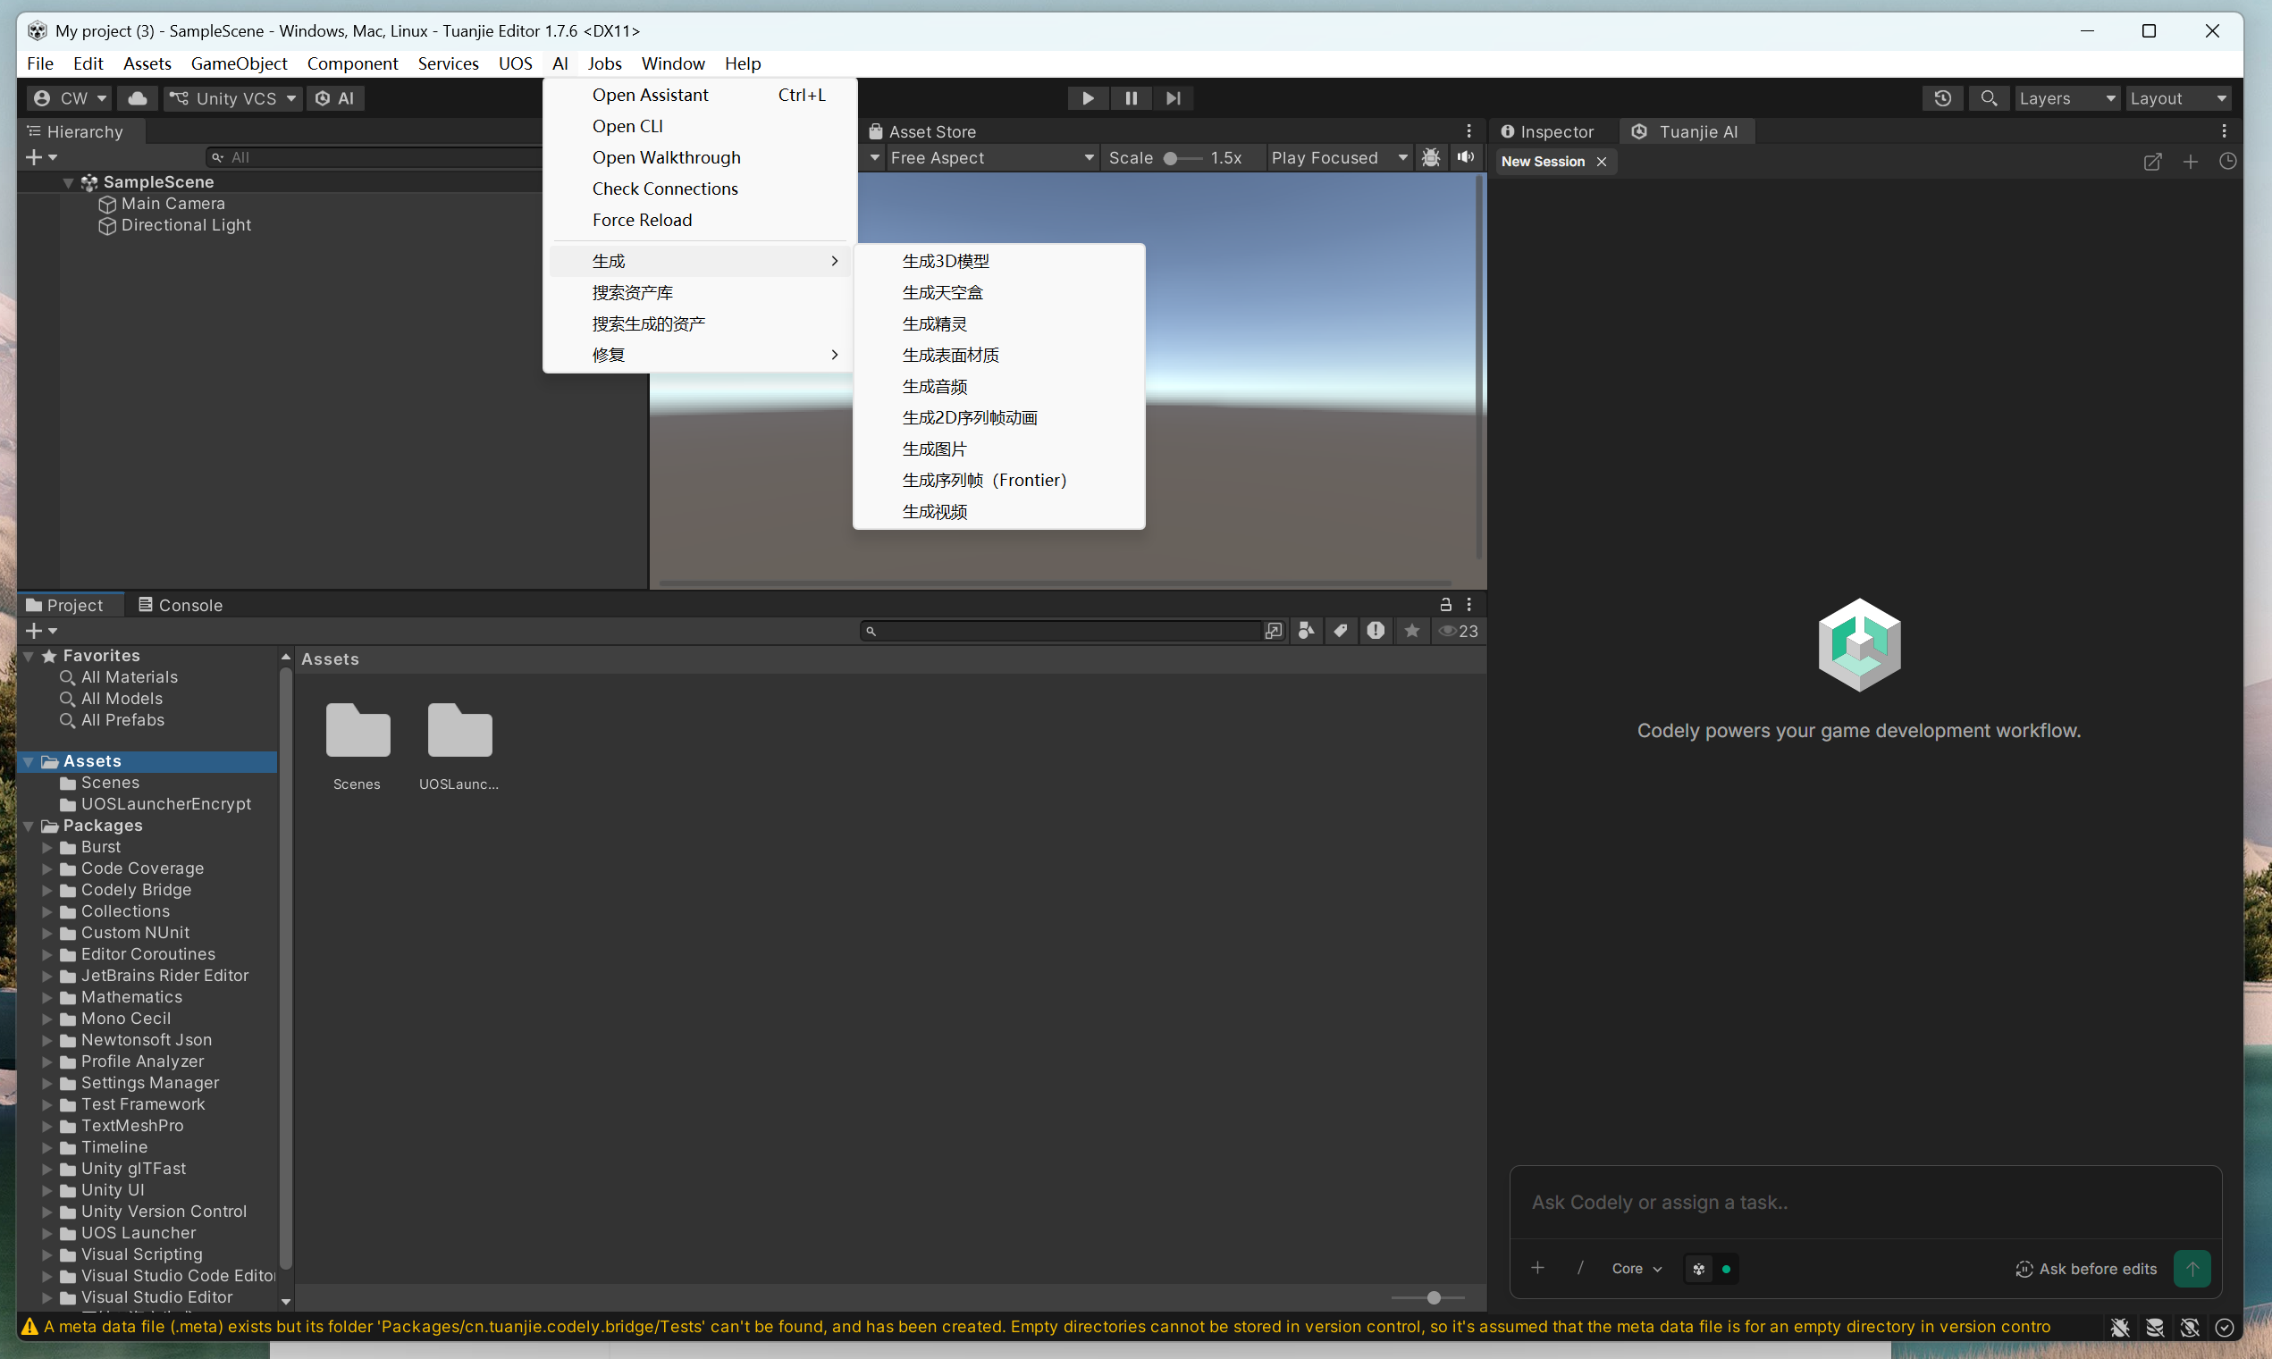The width and height of the screenshot is (2272, 1359).
Task: Adjust the Project icon size slider
Action: click(x=1428, y=1297)
